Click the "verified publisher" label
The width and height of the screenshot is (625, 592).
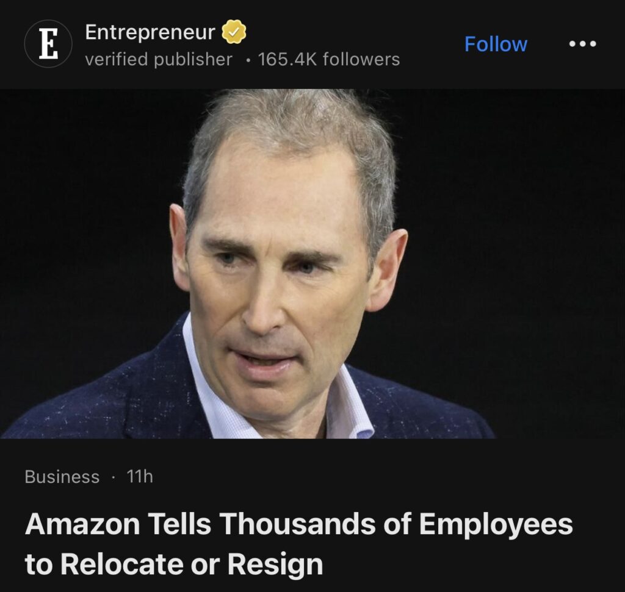click(159, 59)
